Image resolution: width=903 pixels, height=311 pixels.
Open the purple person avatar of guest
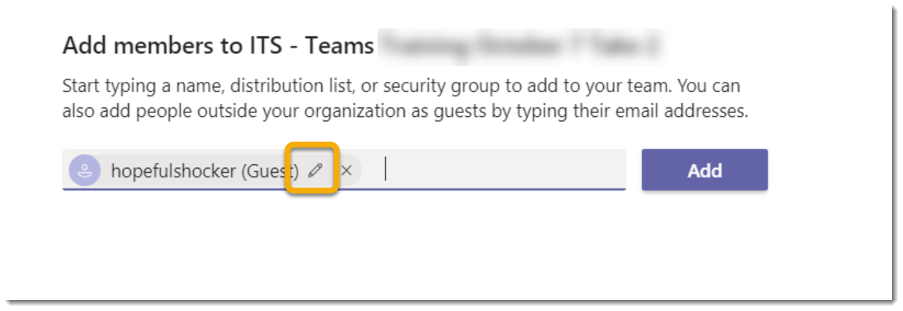point(85,170)
